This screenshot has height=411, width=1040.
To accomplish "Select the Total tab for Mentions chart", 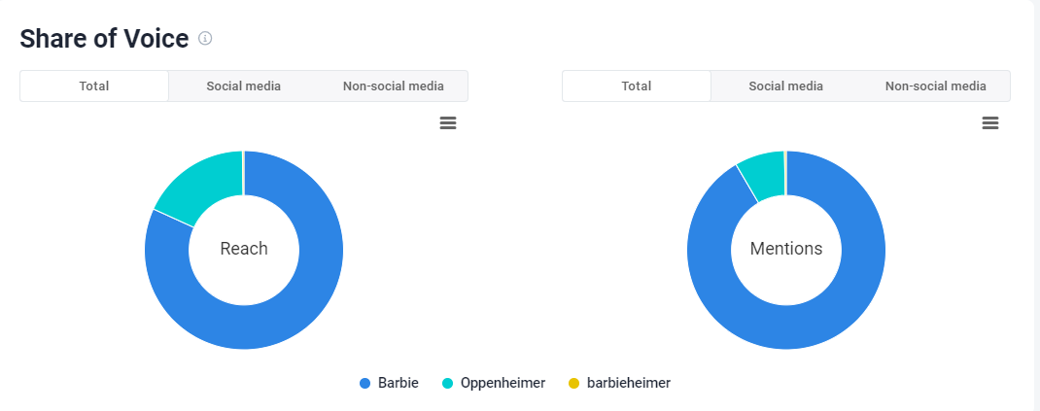I will 637,86.
